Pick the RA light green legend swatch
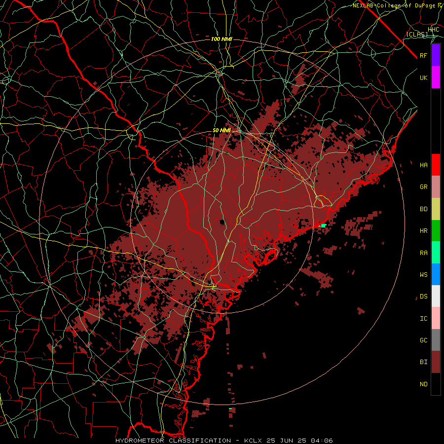 pos(436,253)
